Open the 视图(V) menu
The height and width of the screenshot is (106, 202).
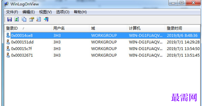click(45, 12)
